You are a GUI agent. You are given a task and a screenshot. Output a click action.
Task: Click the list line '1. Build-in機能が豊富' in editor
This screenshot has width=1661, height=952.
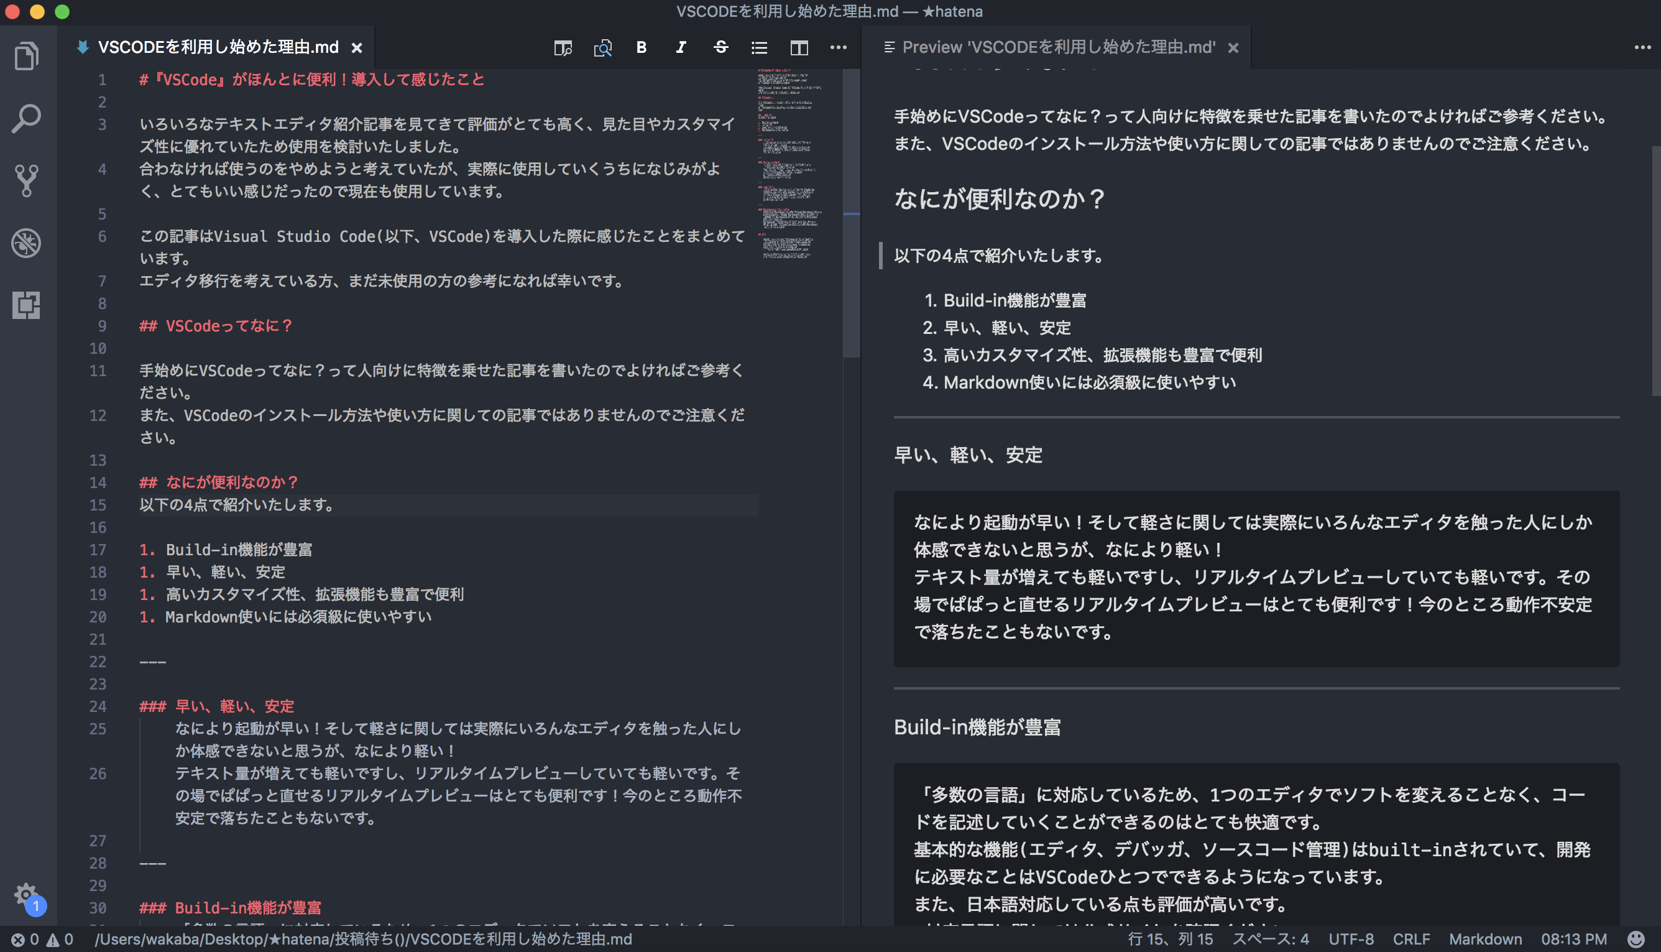coord(226,550)
